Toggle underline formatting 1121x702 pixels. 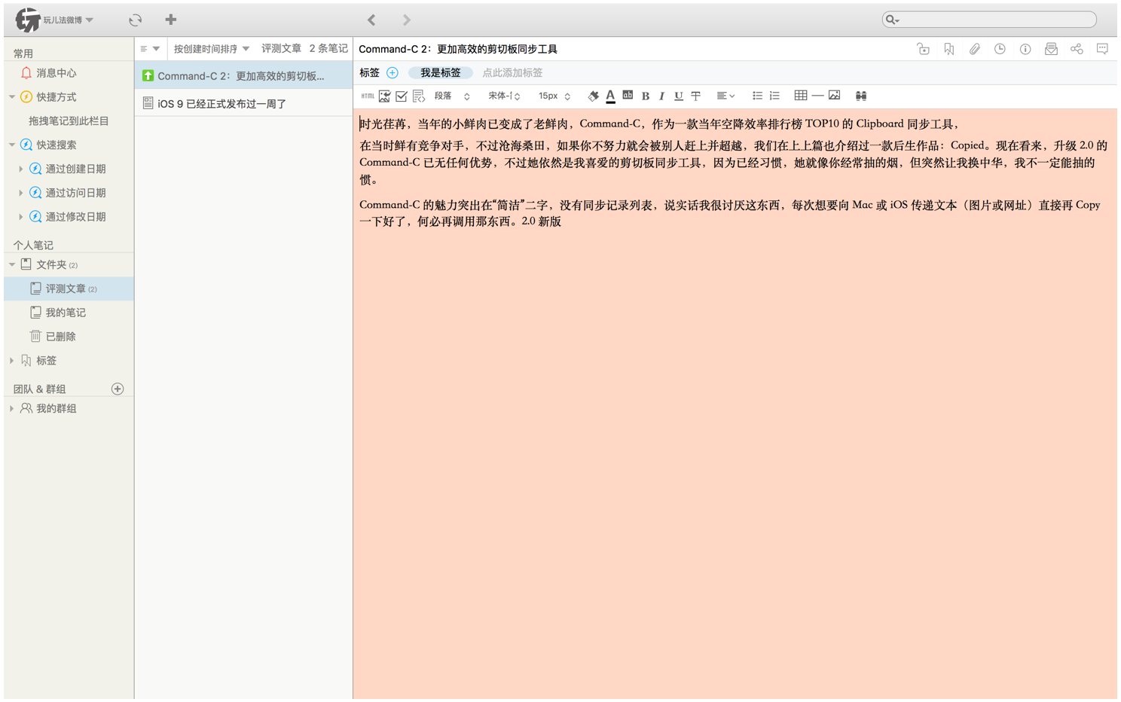click(x=678, y=96)
